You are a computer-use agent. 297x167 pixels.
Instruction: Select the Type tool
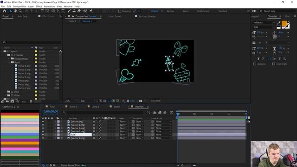click(x=63, y=11)
